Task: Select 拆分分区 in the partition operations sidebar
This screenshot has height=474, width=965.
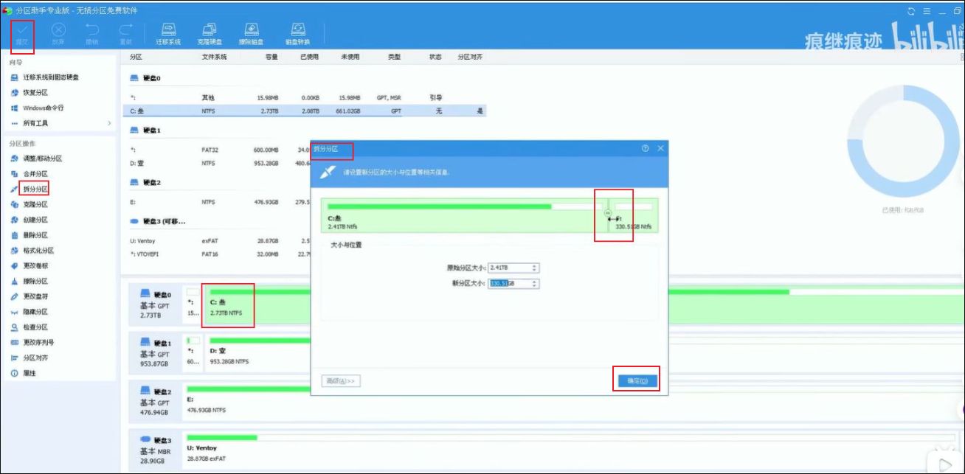Action: point(35,189)
